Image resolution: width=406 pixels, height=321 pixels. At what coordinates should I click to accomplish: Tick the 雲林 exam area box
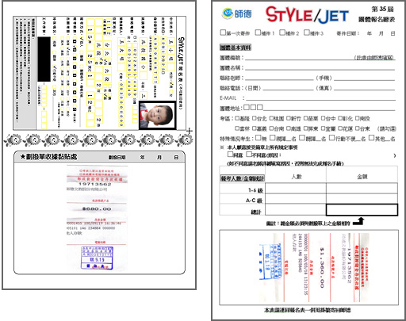(x=237, y=128)
